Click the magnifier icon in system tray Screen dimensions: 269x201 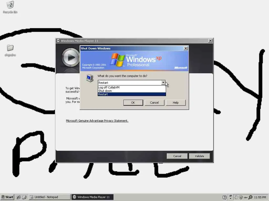(x=250, y=197)
